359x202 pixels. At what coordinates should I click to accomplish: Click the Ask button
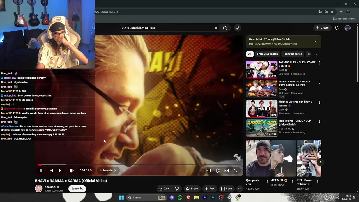tap(210, 189)
